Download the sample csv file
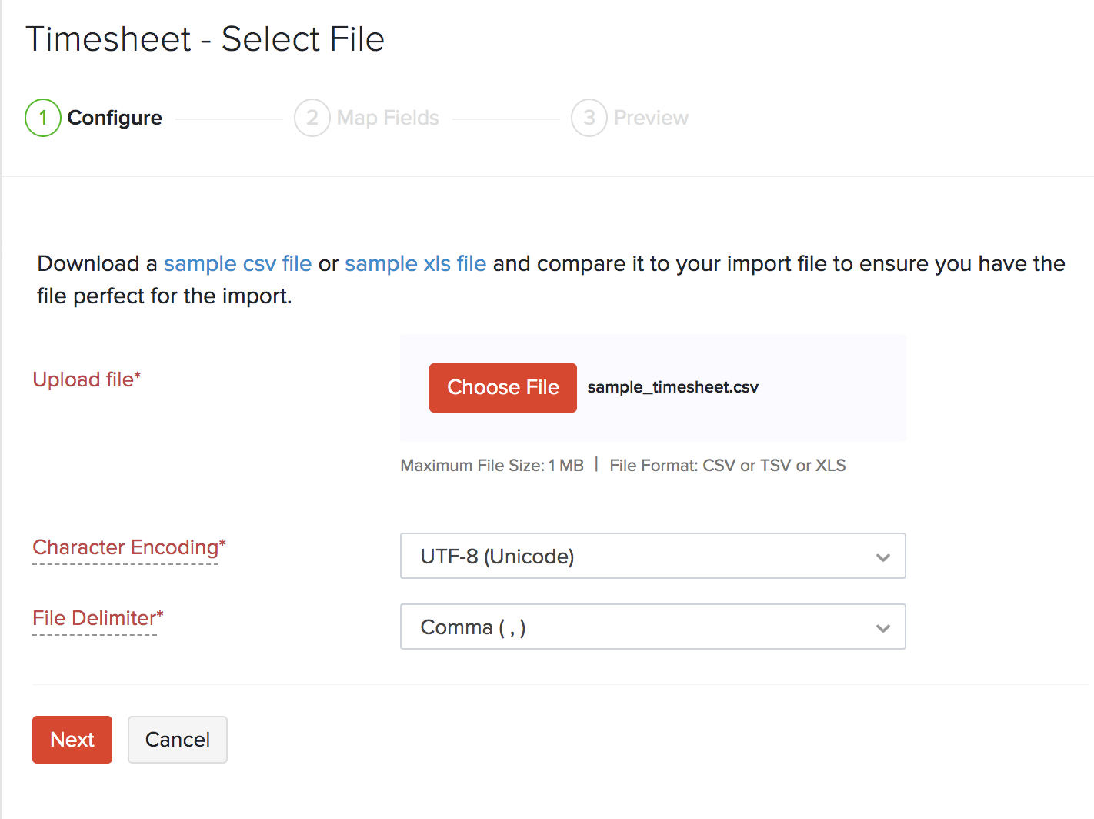Viewport: 1094px width, 819px height. coord(237,263)
